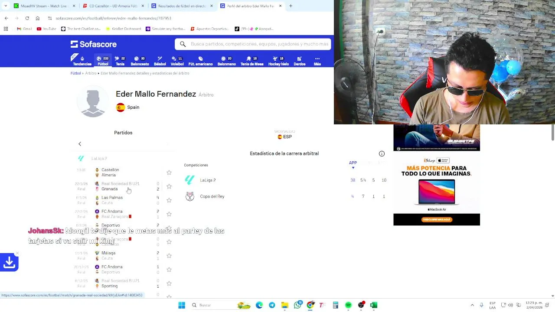Favorite FC Andorra vs Real Zaragoza match
555x312 pixels.
pos(169,214)
